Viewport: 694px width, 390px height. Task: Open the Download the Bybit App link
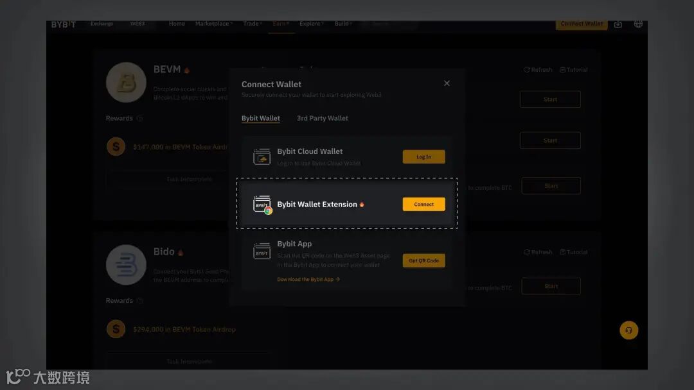308,280
